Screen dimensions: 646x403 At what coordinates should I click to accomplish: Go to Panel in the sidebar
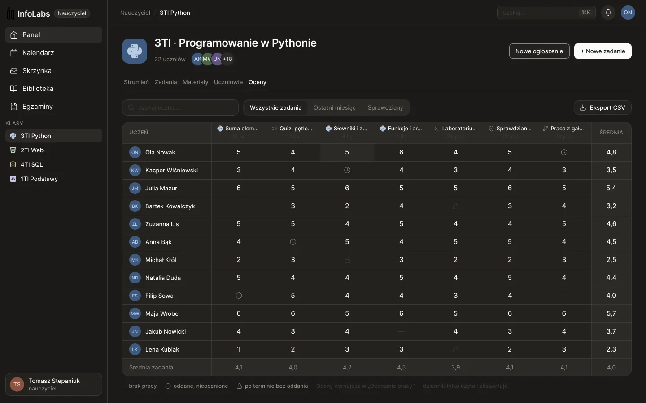tap(54, 35)
